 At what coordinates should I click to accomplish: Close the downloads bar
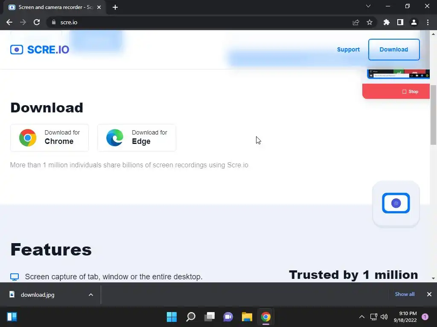tap(429, 294)
